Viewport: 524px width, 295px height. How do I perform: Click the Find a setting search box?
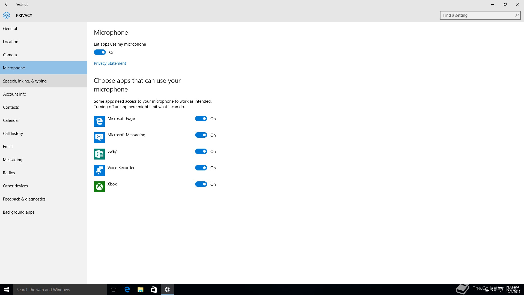478,15
